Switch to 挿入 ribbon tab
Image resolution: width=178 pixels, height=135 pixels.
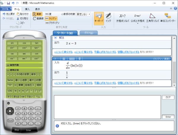pos(27,9)
